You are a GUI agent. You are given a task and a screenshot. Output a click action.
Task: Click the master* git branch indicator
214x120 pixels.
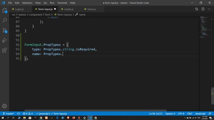[x=8, y=114]
